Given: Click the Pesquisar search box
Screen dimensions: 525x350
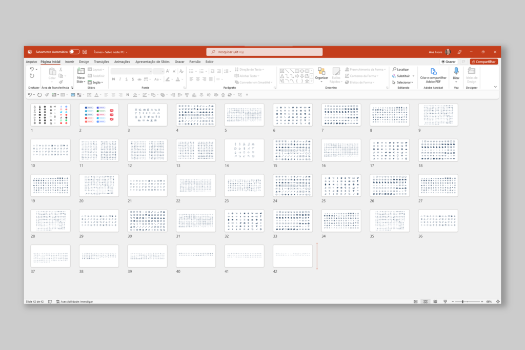Looking at the screenshot, I should tap(265, 52).
